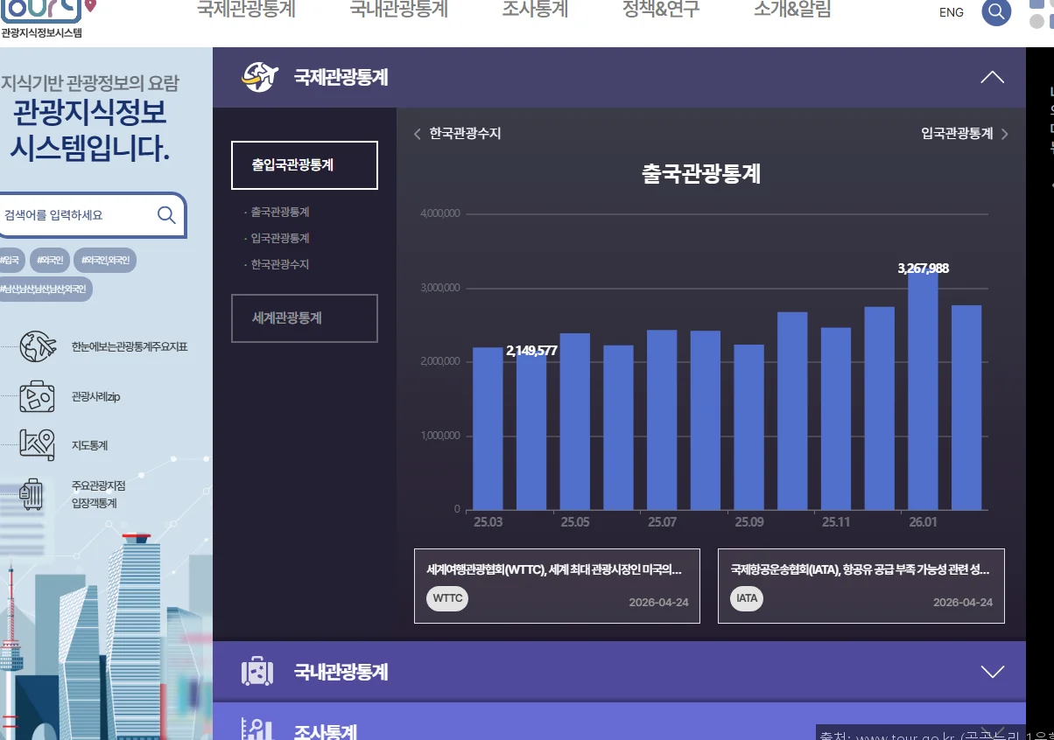Expand the 국내관광통계 section chevron
Viewport: 1054px width, 740px height.
[991, 672]
